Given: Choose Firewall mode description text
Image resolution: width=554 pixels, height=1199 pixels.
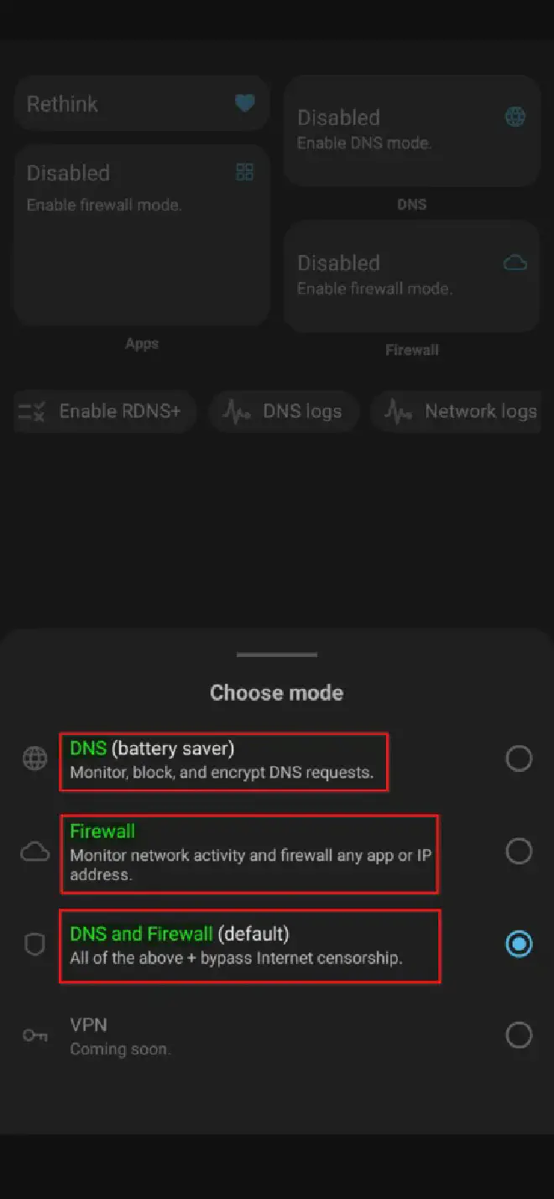Looking at the screenshot, I should 251,865.
